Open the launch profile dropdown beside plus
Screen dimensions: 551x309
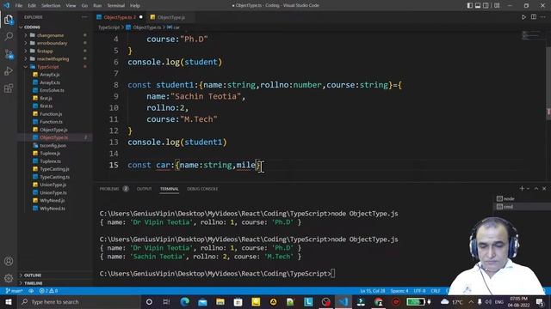click(x=528, y=189)
